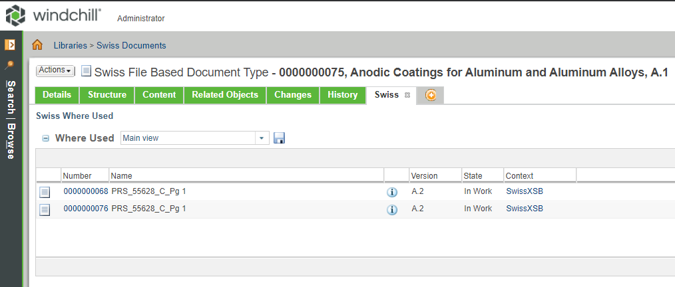
Task: Sort by the State column header
Action: coord(483,176)
